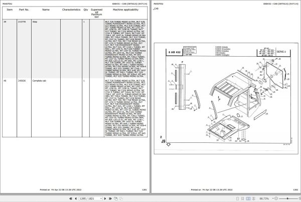Viewport: 301px width, 202px height.
Task: Switch to continuous page layout
Action: [x=243, y=198]
